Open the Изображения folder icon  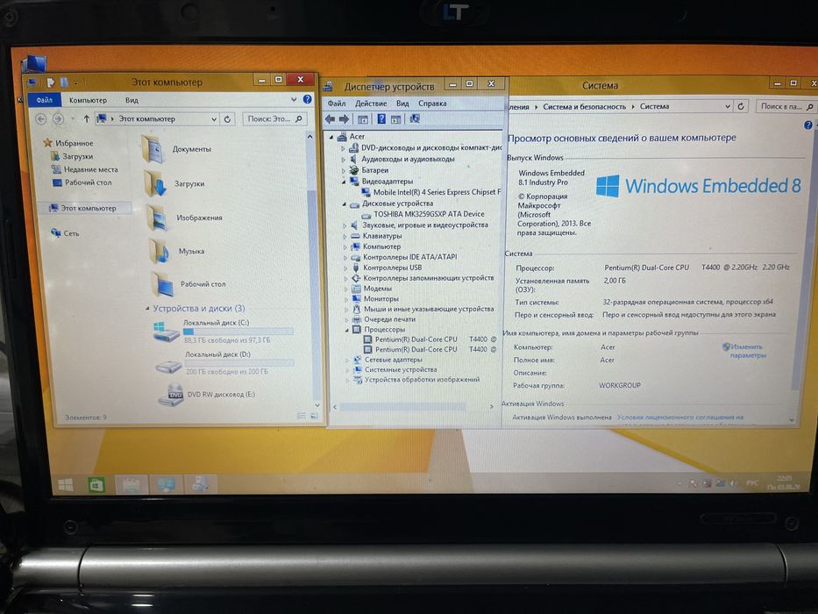coord(157,218)
